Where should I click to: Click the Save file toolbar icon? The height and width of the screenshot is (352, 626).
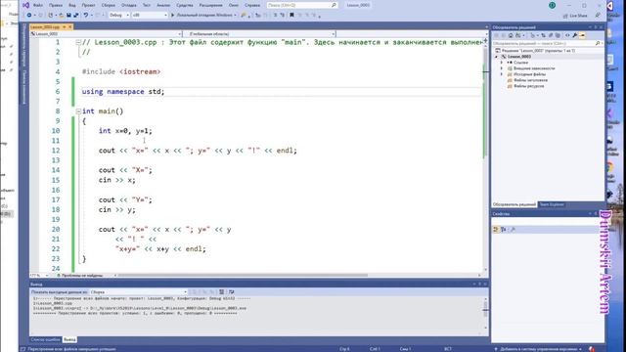tap(68, 16)
